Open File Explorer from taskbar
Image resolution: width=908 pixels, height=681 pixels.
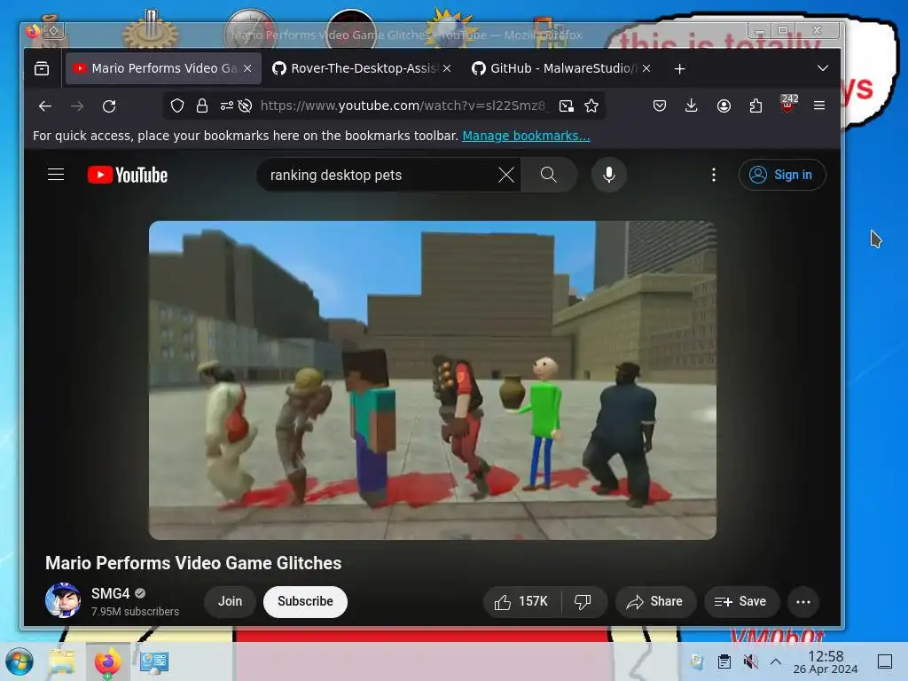coord(62,661)
